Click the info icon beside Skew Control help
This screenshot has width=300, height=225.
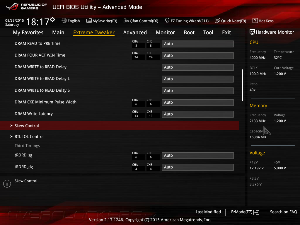(7, 184)
